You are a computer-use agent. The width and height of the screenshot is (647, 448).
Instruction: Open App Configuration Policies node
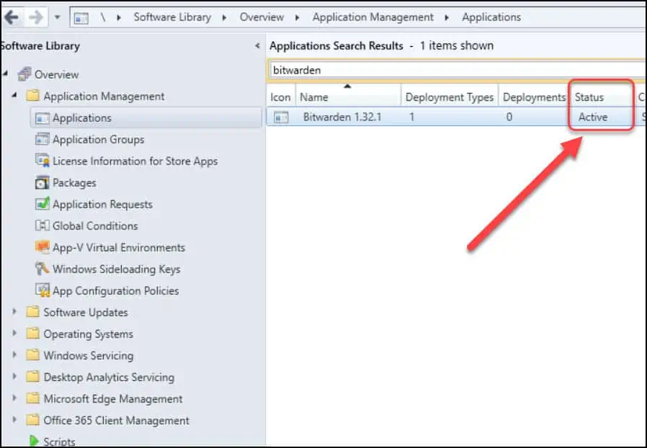pyautogui.click(x=115, y=291)
